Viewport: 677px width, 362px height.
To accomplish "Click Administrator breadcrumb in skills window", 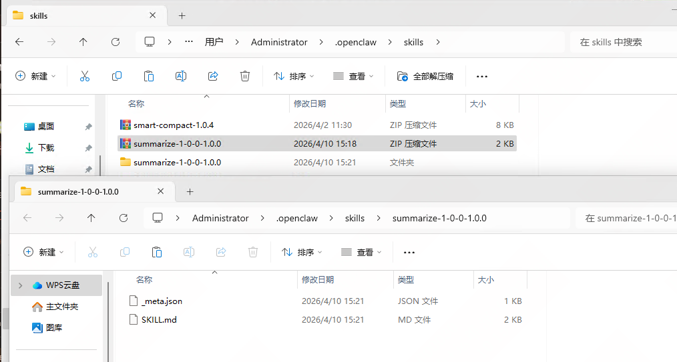I will (279, 42).
